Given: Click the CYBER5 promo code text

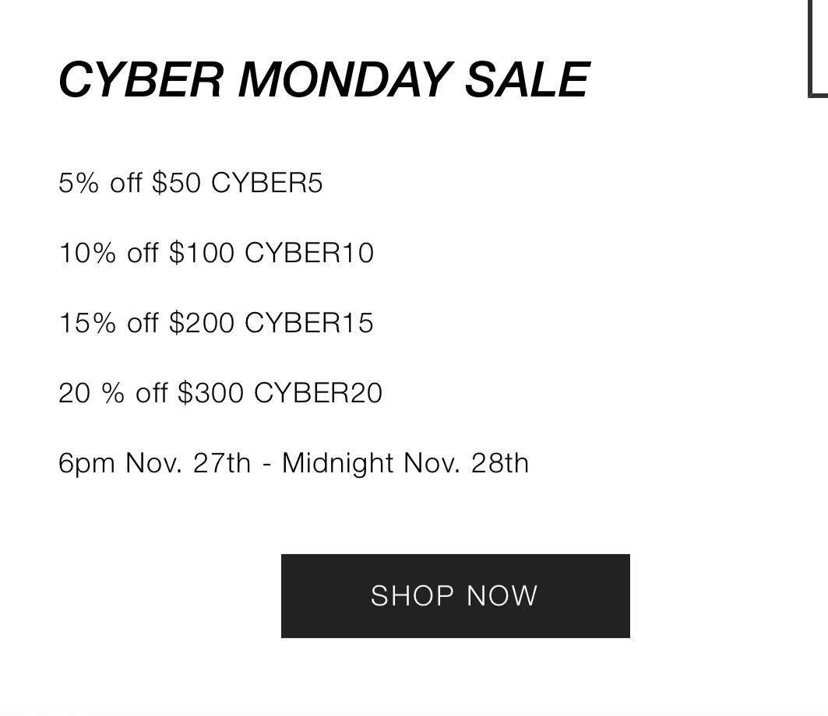Looking at the screenshot, I should point(266,183).
